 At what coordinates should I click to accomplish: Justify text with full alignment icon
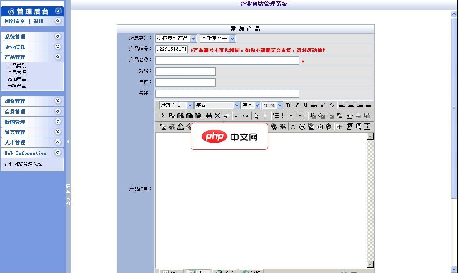click(x=368, y=105)
